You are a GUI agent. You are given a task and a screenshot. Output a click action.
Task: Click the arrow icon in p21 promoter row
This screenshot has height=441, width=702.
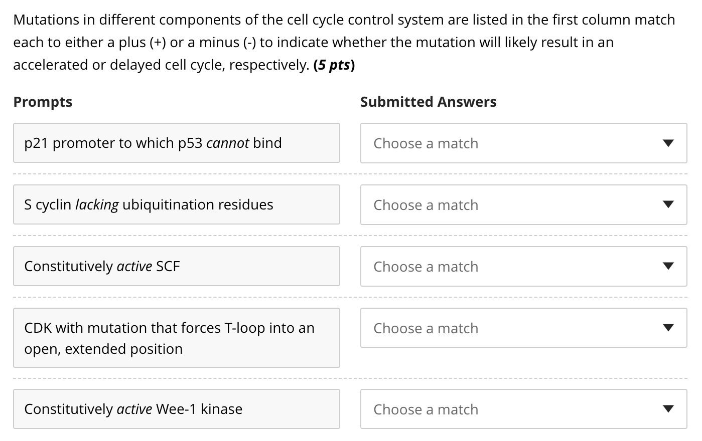point(668,143)
